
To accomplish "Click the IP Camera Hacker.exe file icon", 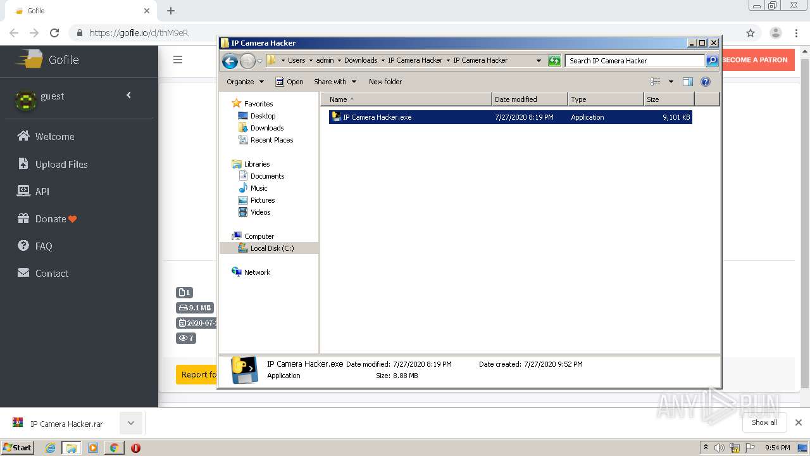I will [336, 117].
